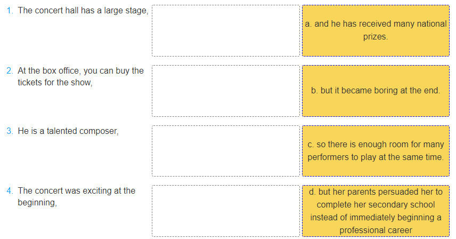Image resolution: width=456 pixels, height=239 pixels.
Task: Select answer card d about her parents
Action: [x=376, y=211]
